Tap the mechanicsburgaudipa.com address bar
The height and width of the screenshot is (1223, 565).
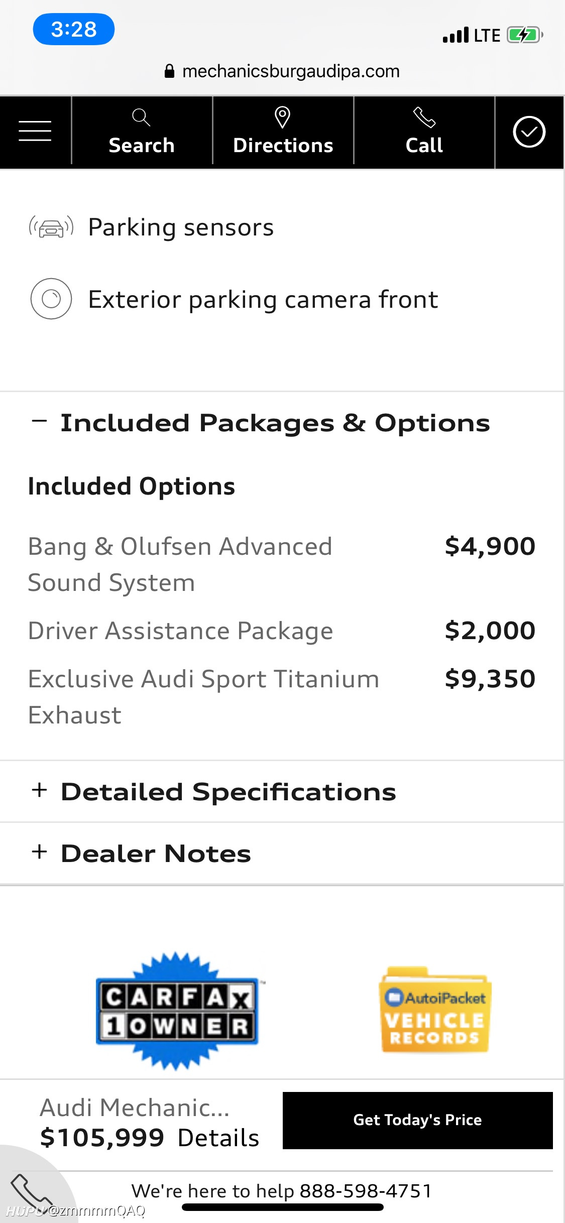282,71
